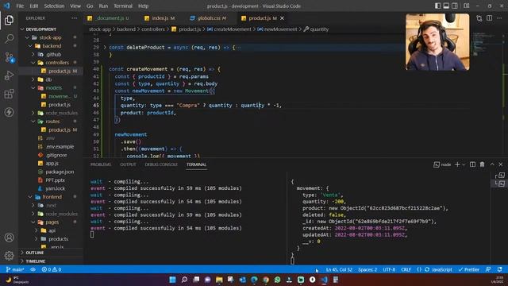Open the Go menu
The width and height of the screenshot is (508, 286).
(90, 6)
